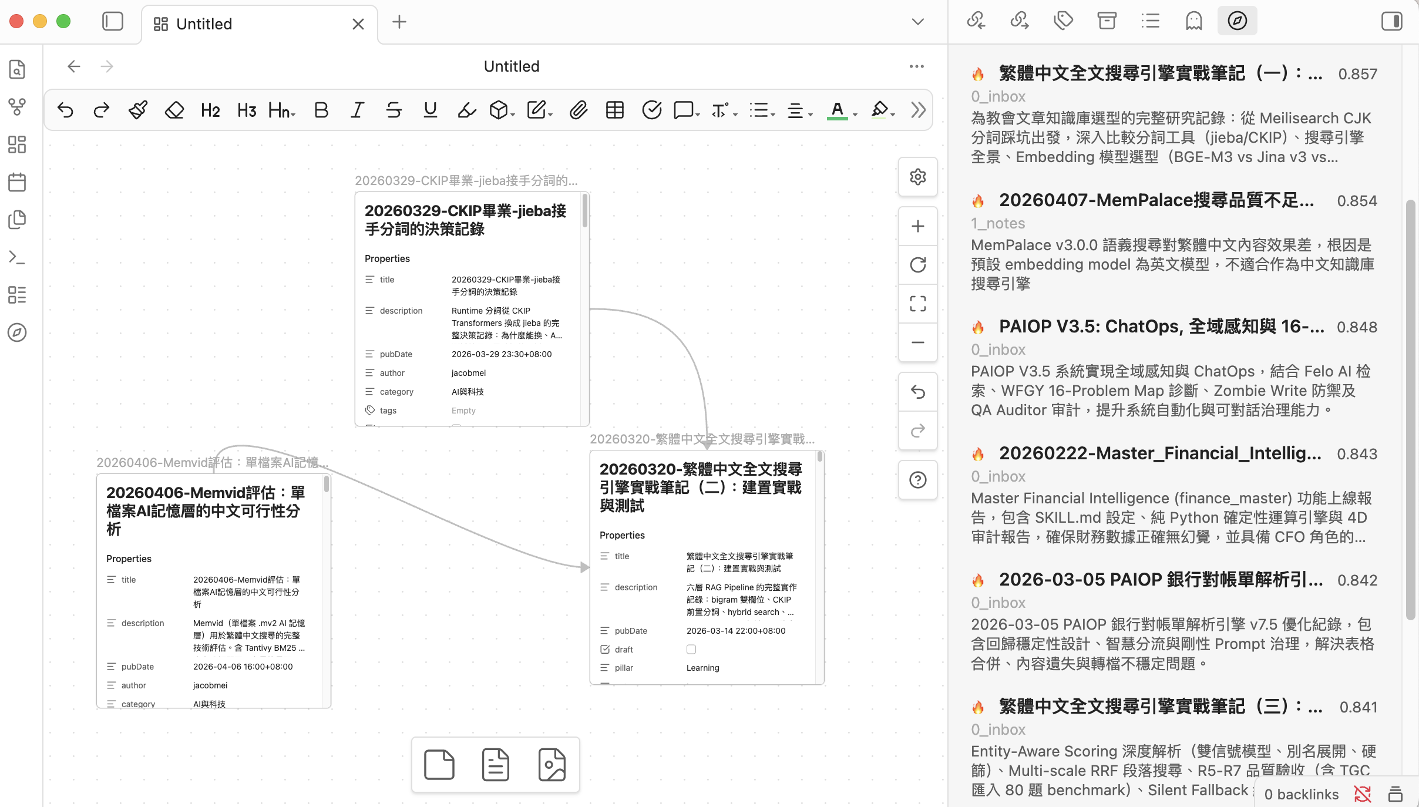Image resolution: width=1419 pixels, height=807 pixels.
Task: Toggle bold formatting
Action: [x=321, y=110]
